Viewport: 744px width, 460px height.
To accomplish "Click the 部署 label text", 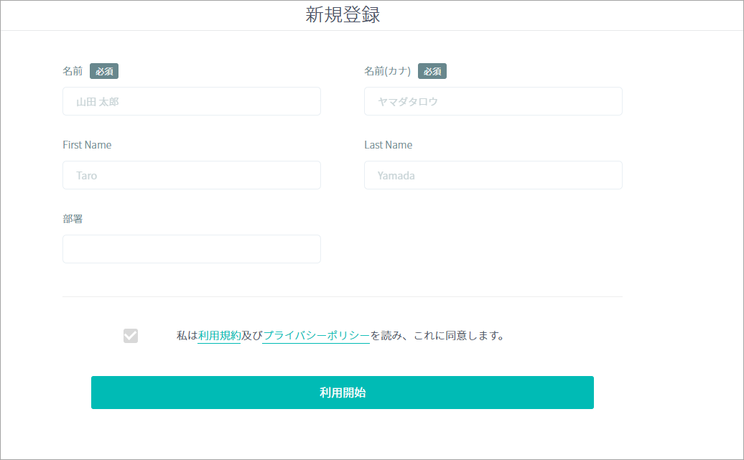I will pyautogui.click(x=73, y=219).
